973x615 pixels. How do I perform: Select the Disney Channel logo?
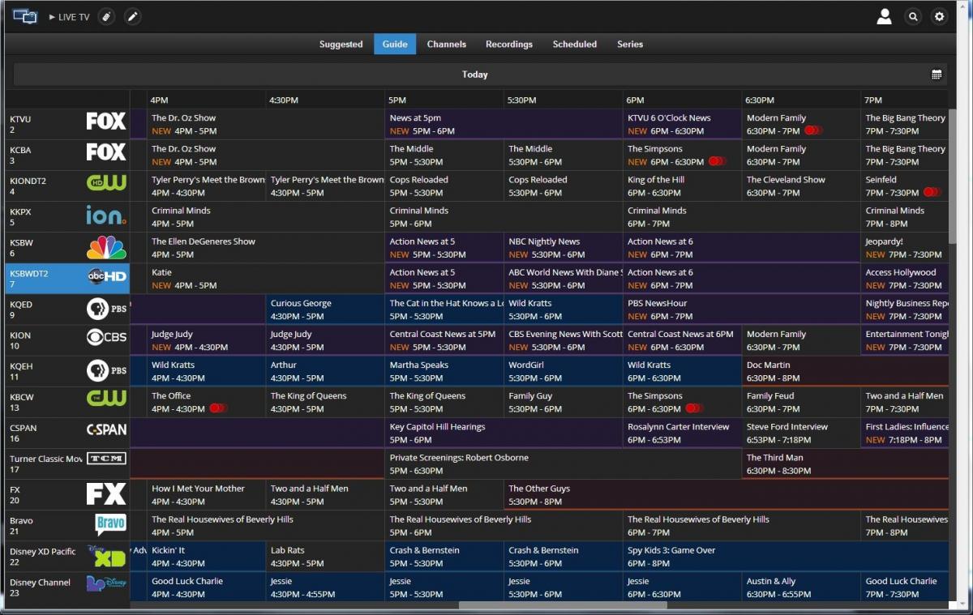[x=106, y=584]
